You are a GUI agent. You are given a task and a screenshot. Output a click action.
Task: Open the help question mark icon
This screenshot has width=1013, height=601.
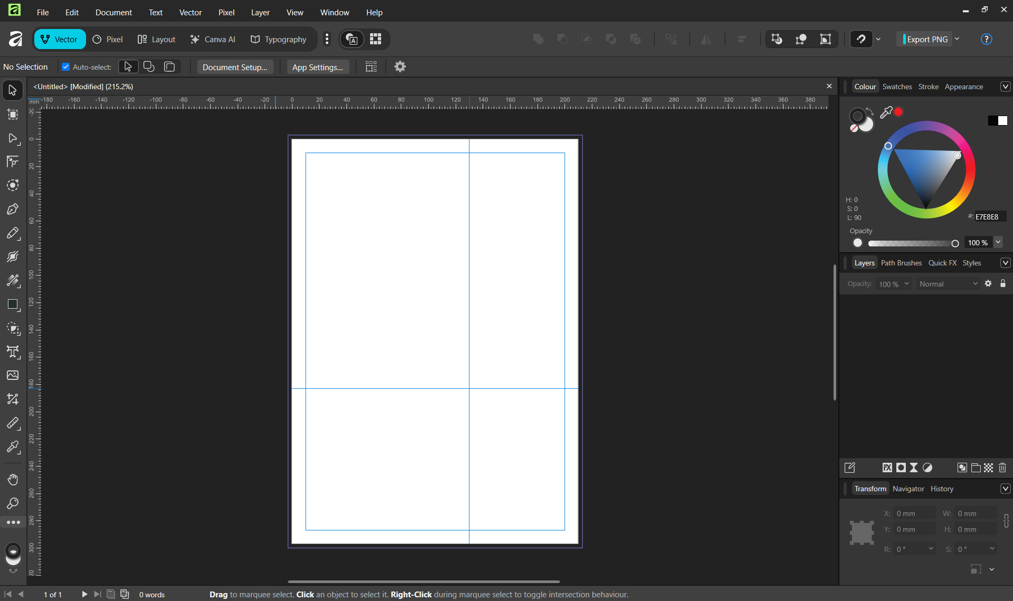point(986,39)
